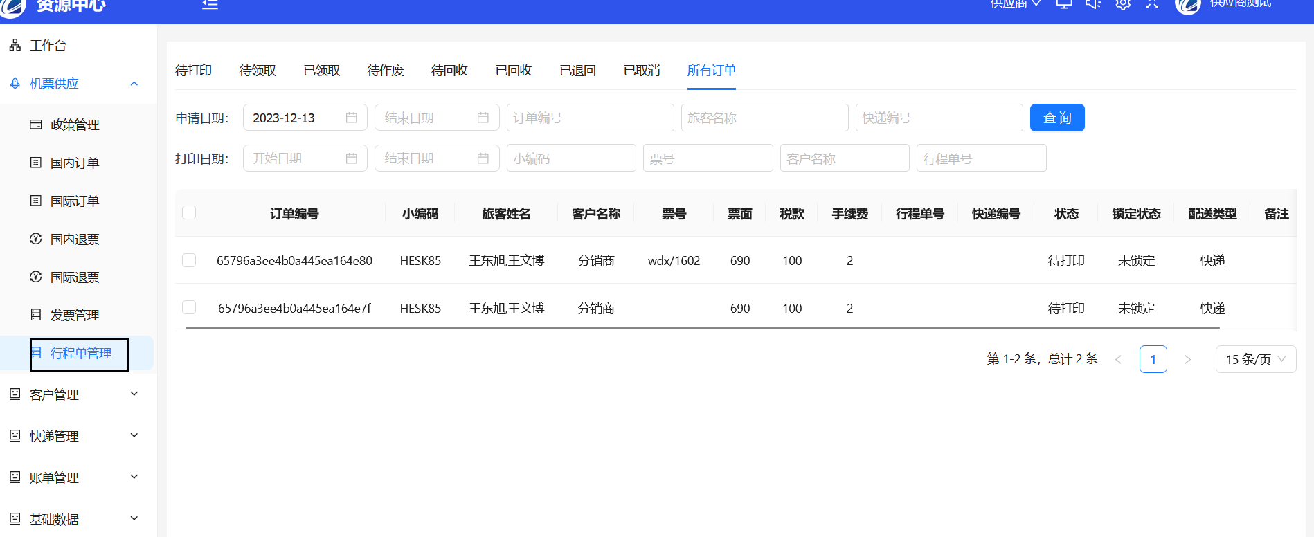This screenshot has width=1314, height=537.
Task: Open calendar icon of 打印日期 结束日期
Action: (x=483, y=158)
